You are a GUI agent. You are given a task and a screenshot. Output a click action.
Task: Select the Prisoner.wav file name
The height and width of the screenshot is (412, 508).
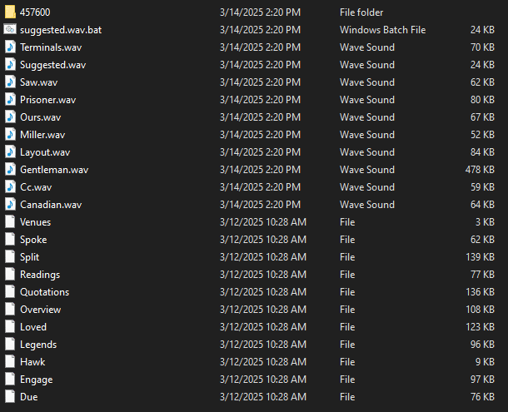pos(48,100)
